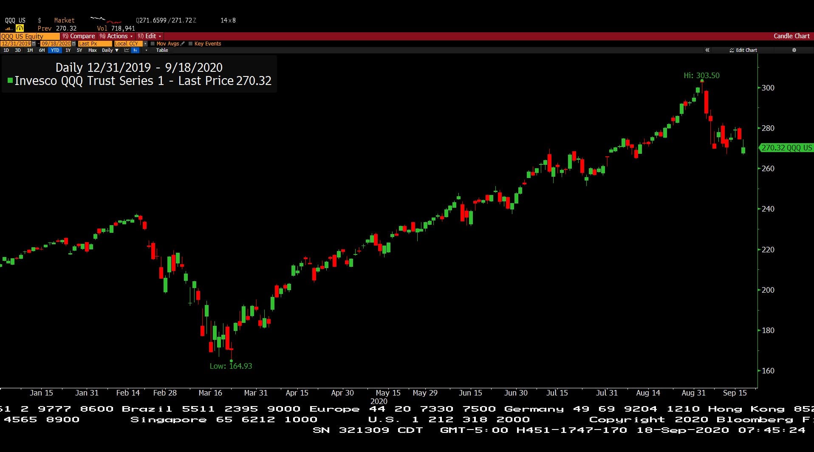This screenshot has height=452, width=814.
Task: Click the 271.6599 bid quote
Action: tap(153, 20)
